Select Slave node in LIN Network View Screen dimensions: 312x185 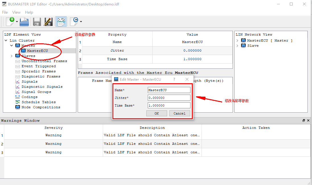[x=253, y=46]
